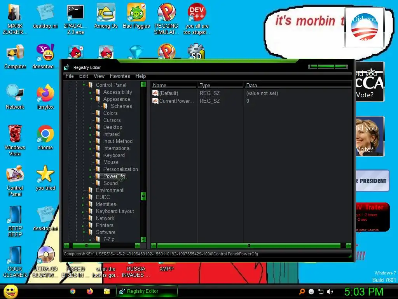Select the Accessibility key

[117, 92]
